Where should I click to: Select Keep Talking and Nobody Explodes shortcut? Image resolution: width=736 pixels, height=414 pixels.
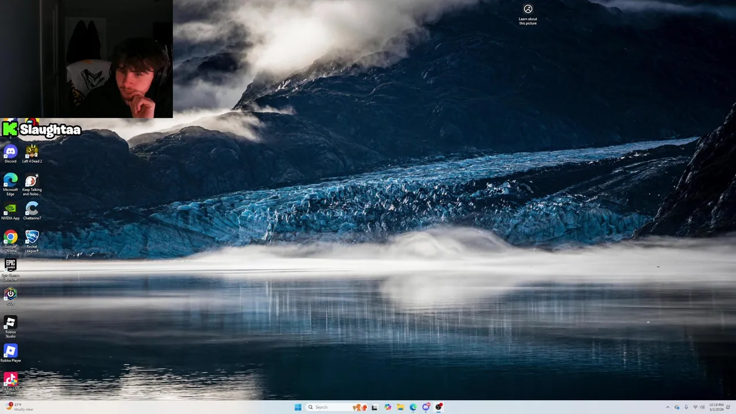pos(32,185)
